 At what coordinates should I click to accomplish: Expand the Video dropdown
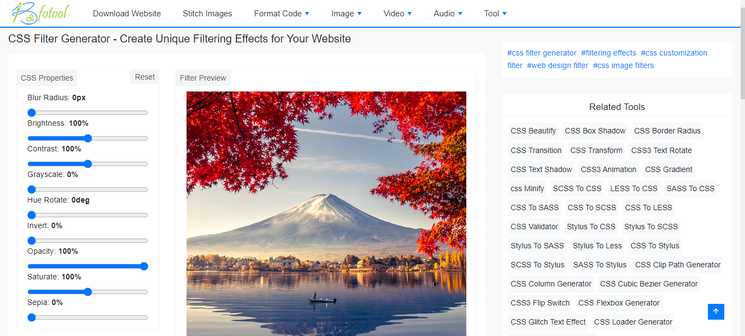397,13
